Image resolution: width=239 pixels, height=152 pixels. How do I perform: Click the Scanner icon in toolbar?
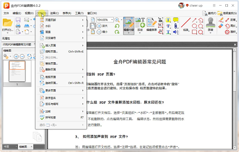27,26
